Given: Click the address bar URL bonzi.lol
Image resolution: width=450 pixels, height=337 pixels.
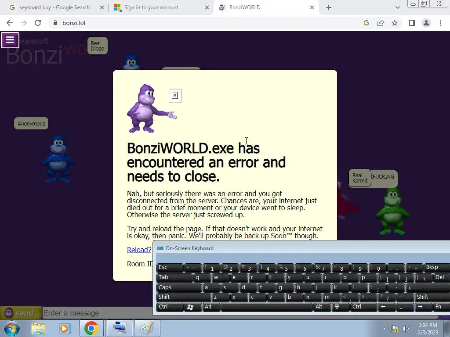Looking at the screenshot, I should click(74, 23).
